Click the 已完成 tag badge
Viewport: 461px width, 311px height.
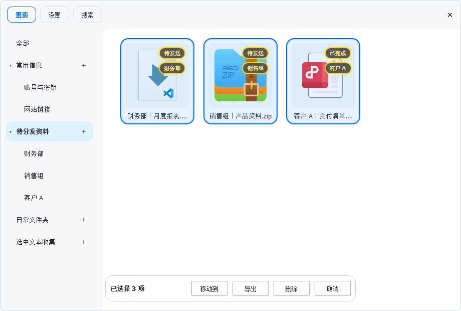click(x=338, y=53)
